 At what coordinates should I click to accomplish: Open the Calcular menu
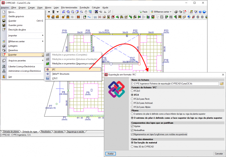tap(96, 7)
